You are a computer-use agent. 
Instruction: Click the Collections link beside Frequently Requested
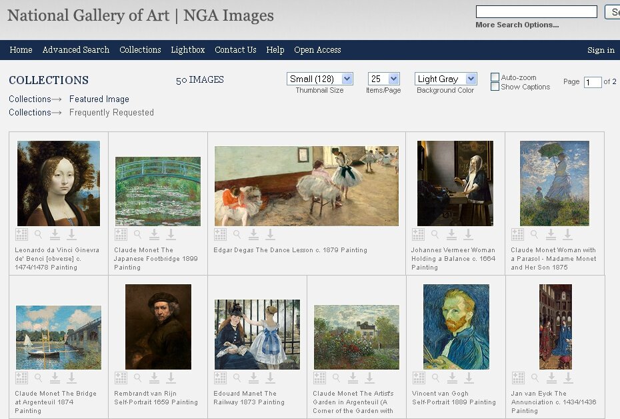pos(30,112)
